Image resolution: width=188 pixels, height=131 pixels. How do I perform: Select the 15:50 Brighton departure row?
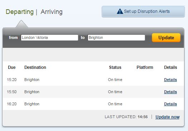(93, 92)
